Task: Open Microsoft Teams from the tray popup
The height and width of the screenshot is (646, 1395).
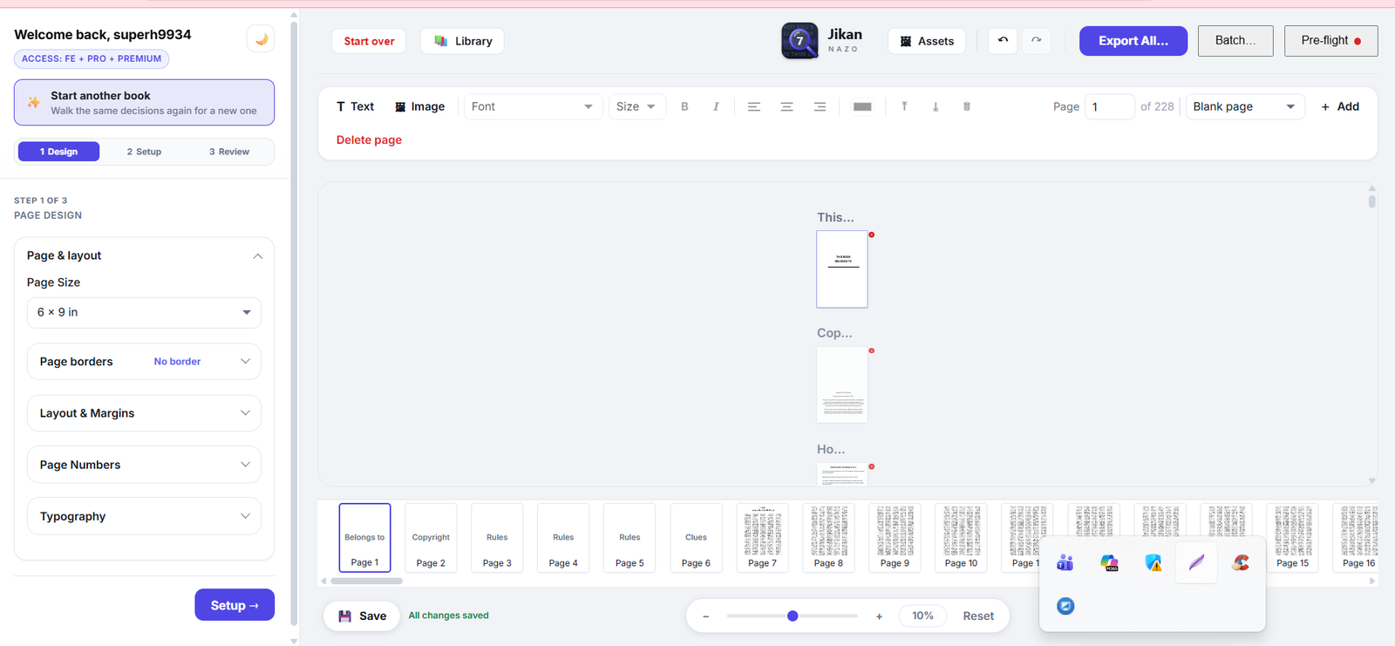Action: pos(1065,562)
